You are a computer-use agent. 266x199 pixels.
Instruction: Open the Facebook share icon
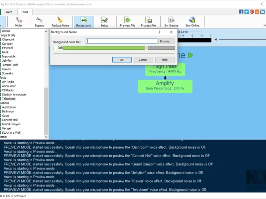point(241,12)
